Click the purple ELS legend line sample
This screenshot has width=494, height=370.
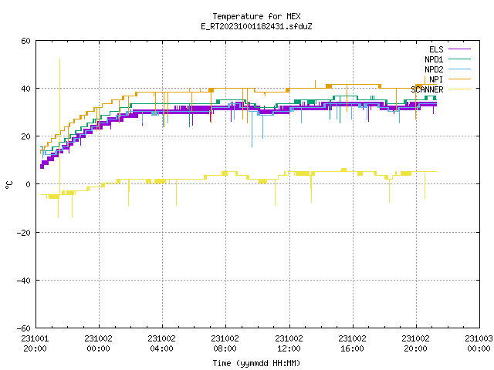tap(459, 49)
